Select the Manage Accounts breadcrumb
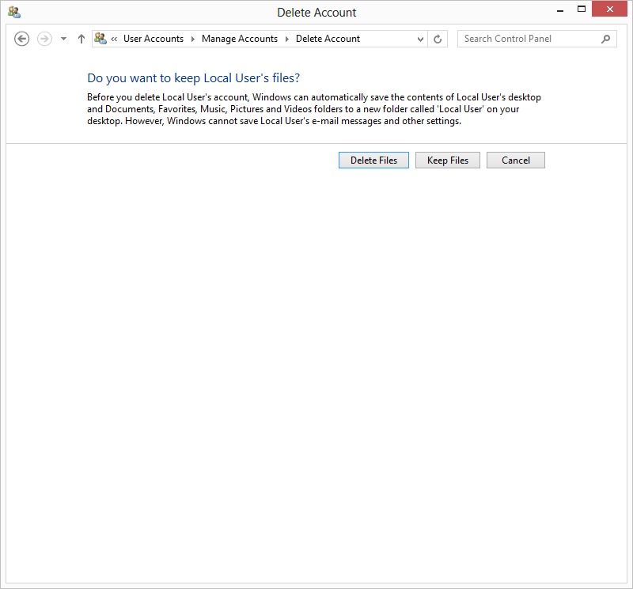Image resolution: width=633 pixels, height=589 pixels. pos(240,39)
